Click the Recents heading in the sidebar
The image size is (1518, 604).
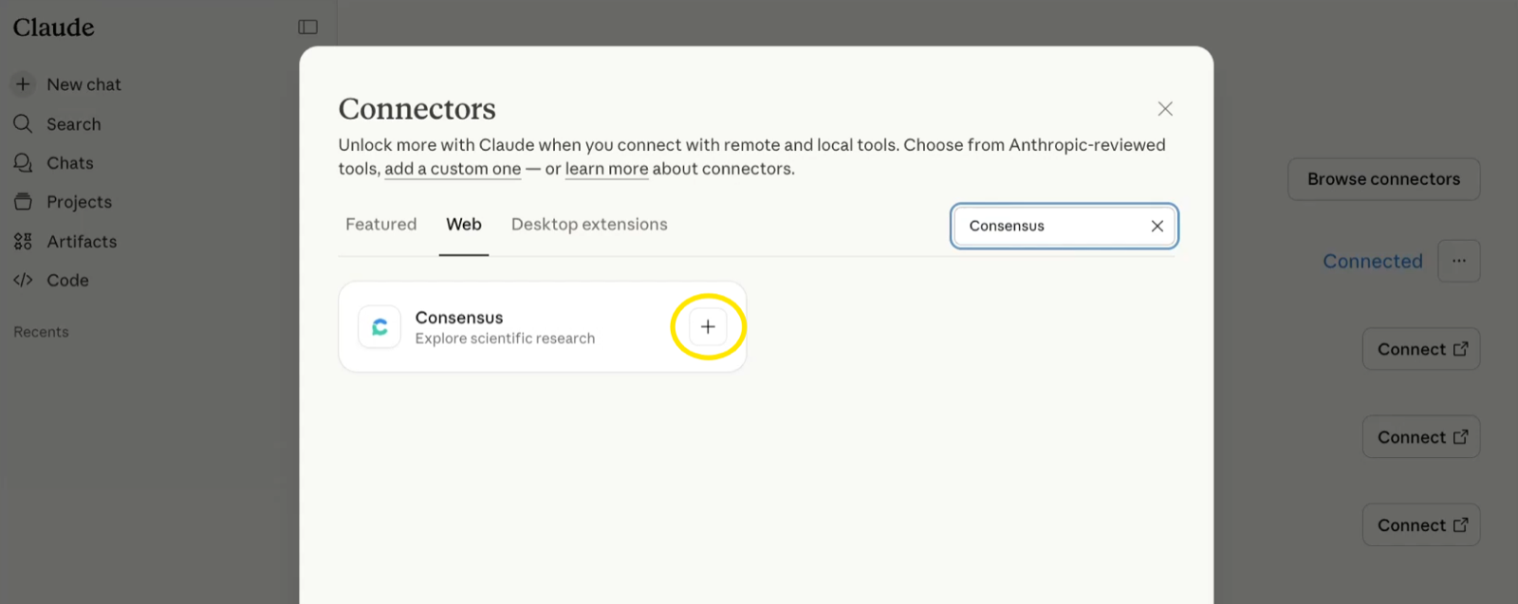(x=41, y=332)
